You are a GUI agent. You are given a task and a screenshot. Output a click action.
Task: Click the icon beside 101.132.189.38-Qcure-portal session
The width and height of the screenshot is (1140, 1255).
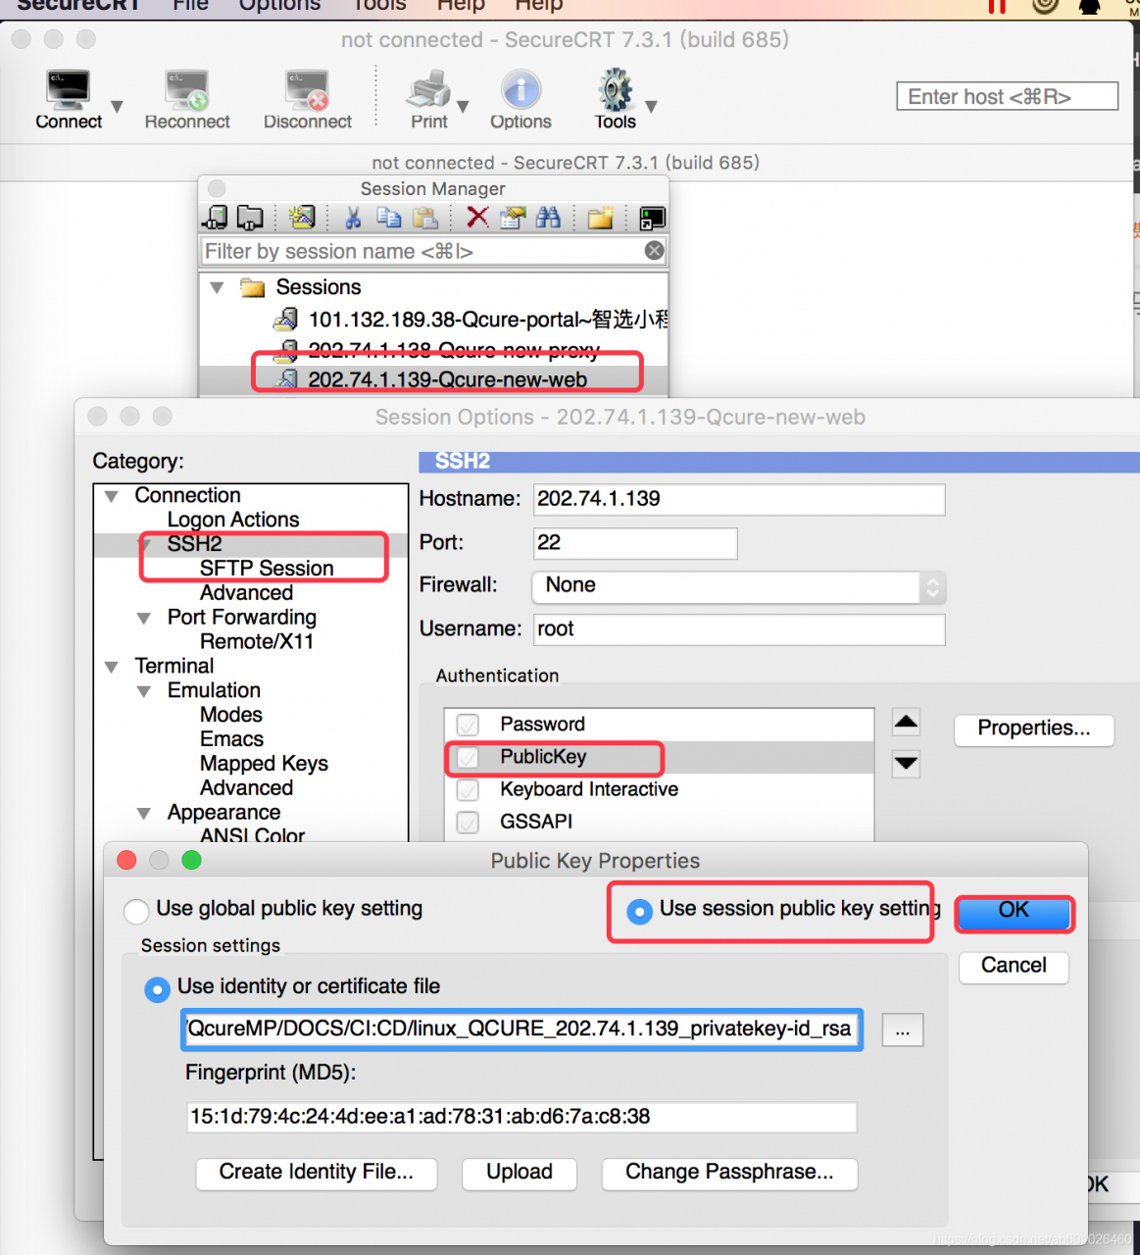click(x=285, y=320)
